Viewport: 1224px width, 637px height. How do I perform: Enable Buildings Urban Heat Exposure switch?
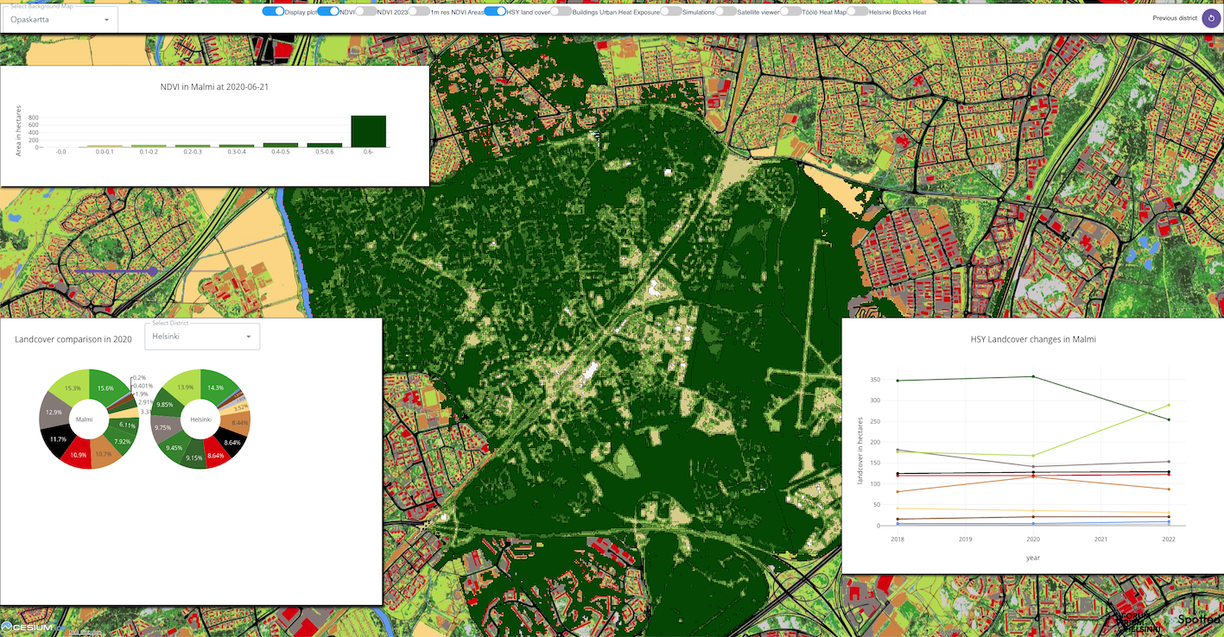561,12
